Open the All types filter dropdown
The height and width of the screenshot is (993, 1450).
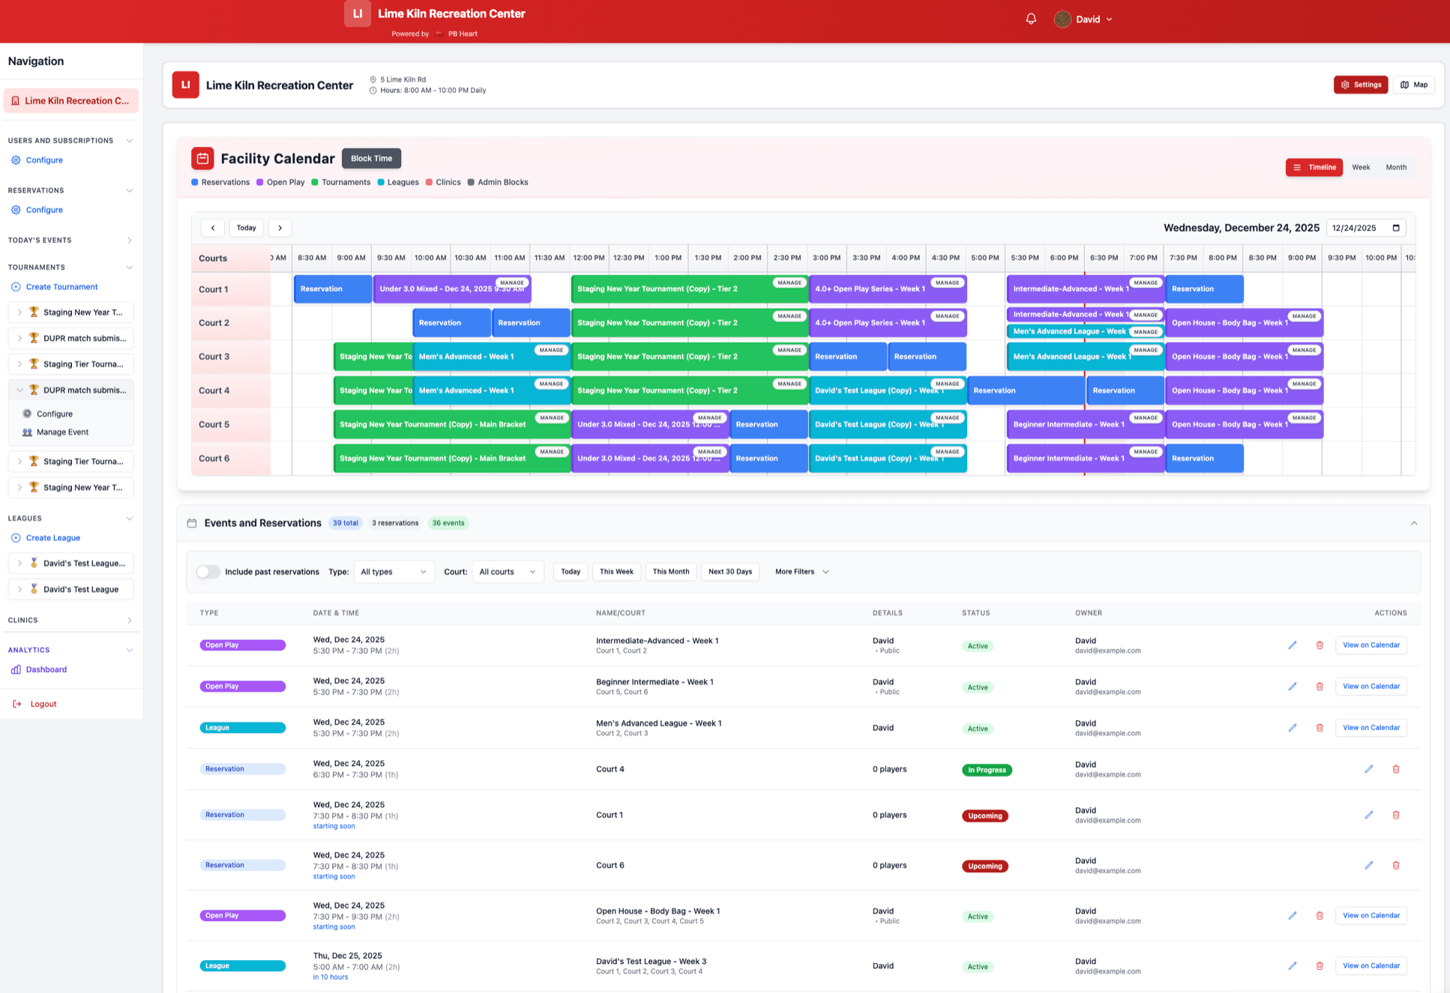tap(394, 571)
